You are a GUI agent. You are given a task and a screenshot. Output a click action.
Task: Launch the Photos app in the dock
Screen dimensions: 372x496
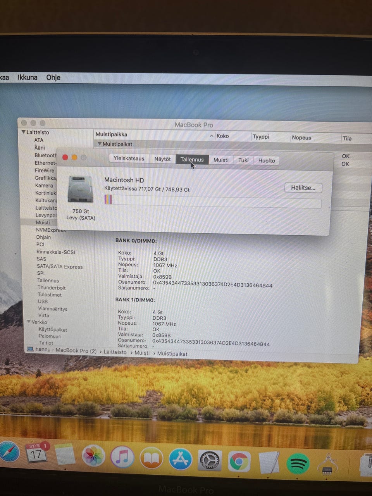(x=93, y=456)
